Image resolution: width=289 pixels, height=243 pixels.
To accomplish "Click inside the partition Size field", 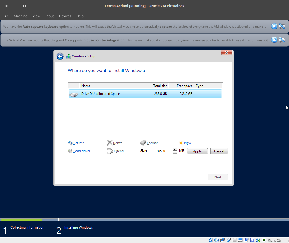I will (x=163, y=151).
